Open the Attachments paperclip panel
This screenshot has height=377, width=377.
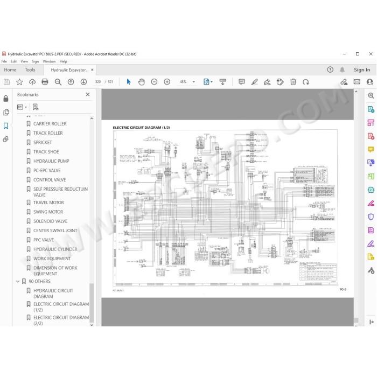point(6,139)
